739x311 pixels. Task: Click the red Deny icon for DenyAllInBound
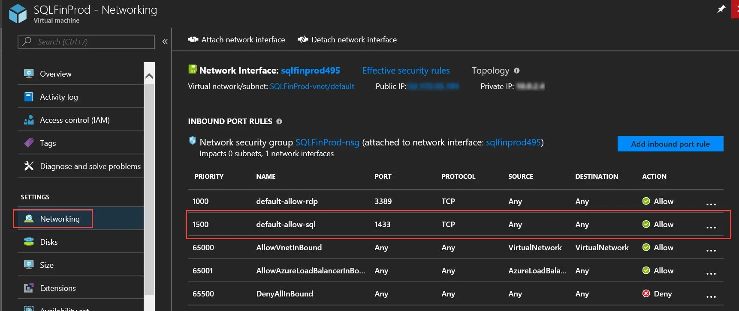[646, 293]
